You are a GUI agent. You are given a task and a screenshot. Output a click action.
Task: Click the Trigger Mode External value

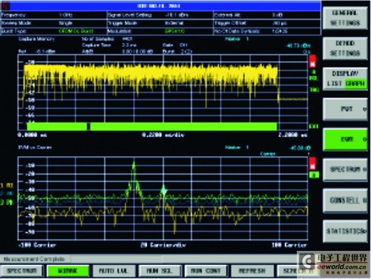point(174,23)
